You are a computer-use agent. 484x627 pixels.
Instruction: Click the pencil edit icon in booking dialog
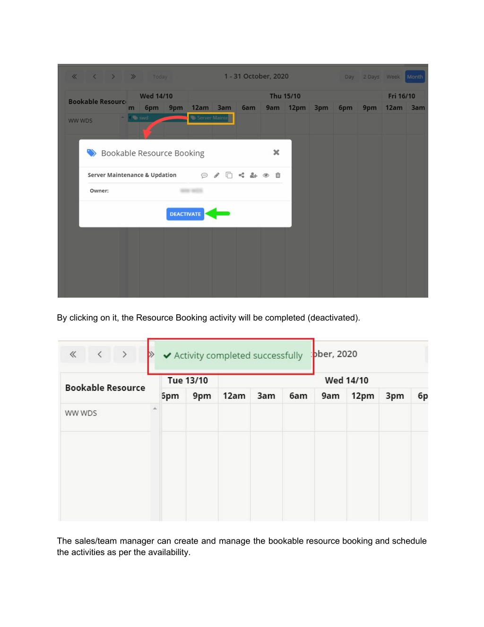pyautogui.click(x=216, y=175)
